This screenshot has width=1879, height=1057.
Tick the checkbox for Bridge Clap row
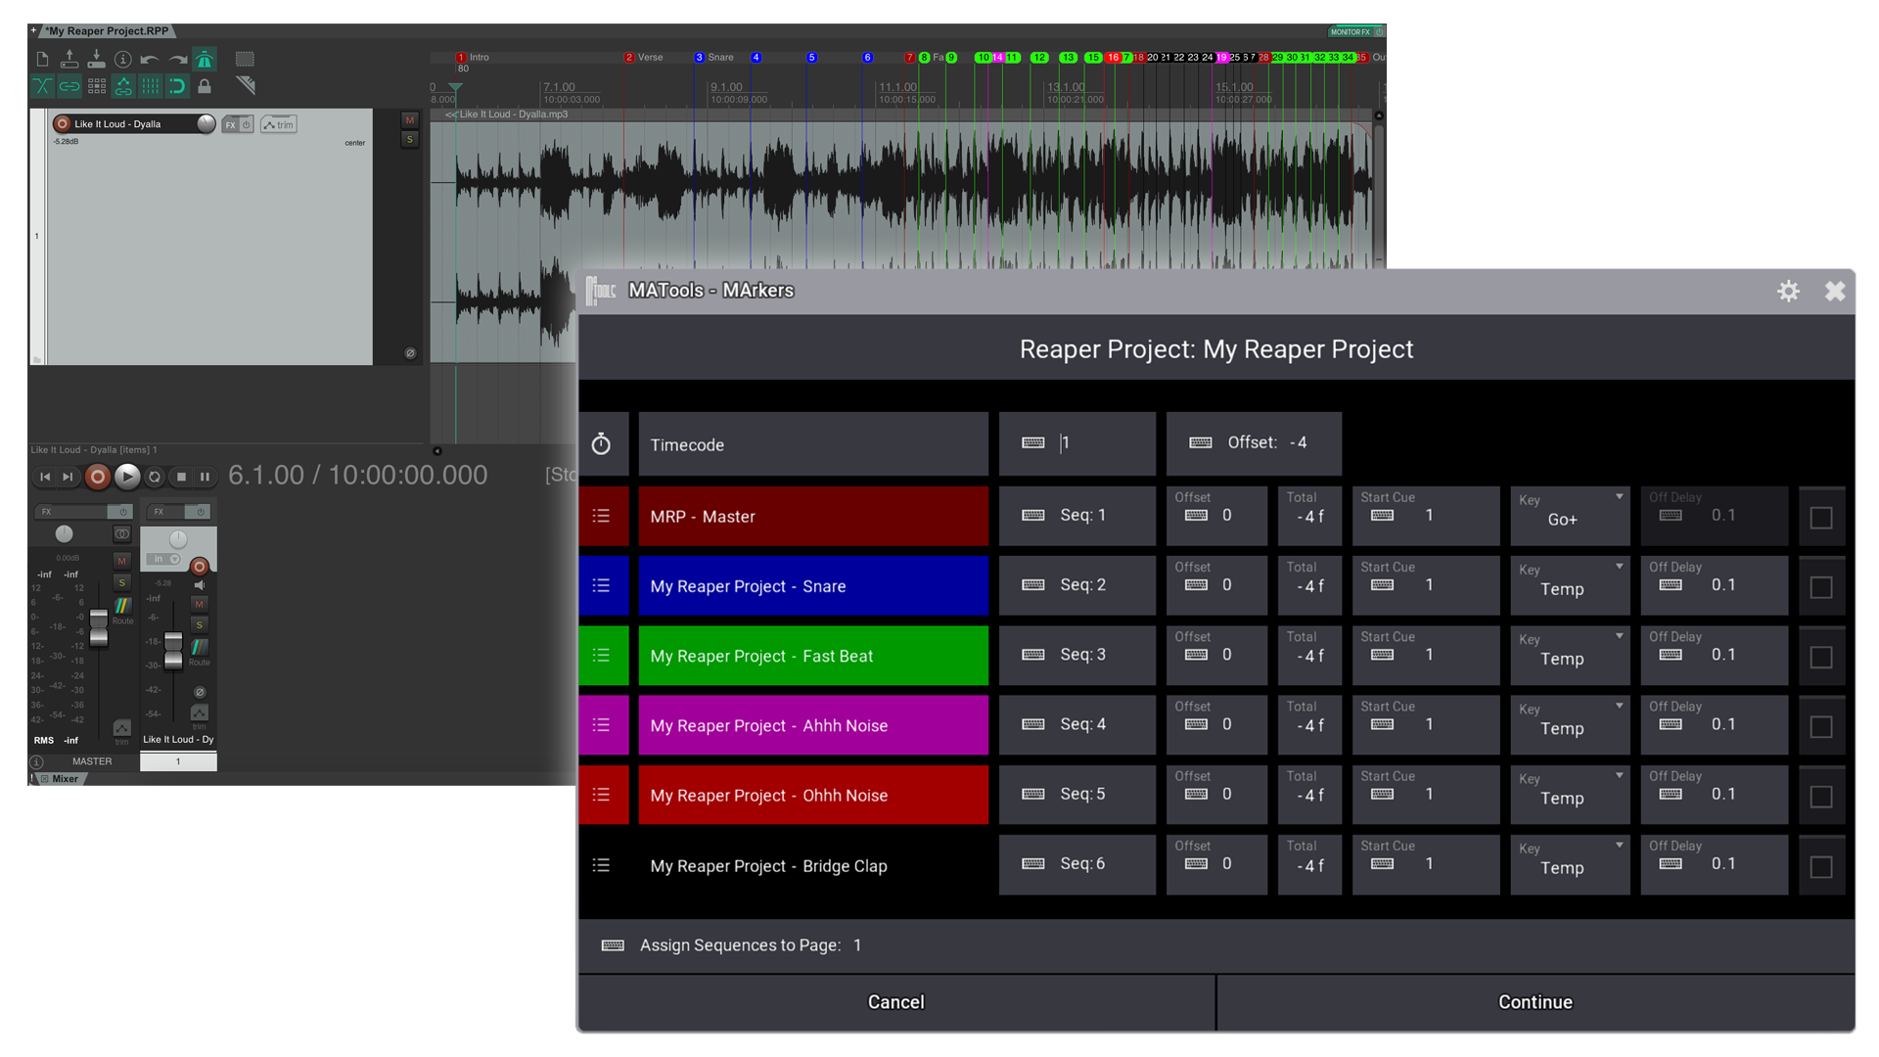(1821, 867)
